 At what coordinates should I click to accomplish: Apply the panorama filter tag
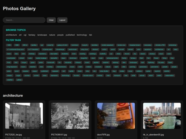(143, 67)
